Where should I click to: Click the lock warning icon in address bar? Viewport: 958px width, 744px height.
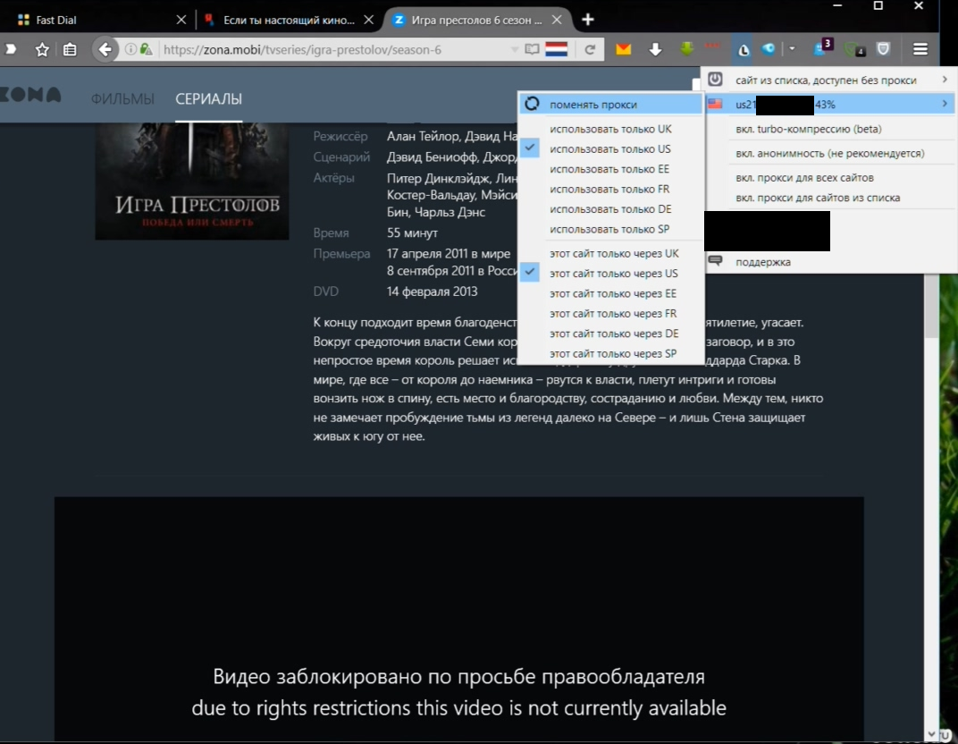click(x=146, y=49)
